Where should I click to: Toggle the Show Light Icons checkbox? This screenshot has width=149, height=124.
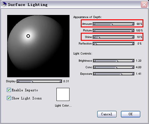coord(9,98)
